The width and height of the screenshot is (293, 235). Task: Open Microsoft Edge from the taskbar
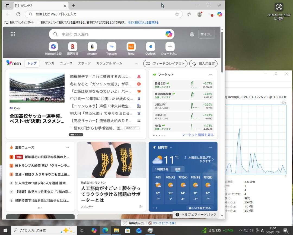105,230
